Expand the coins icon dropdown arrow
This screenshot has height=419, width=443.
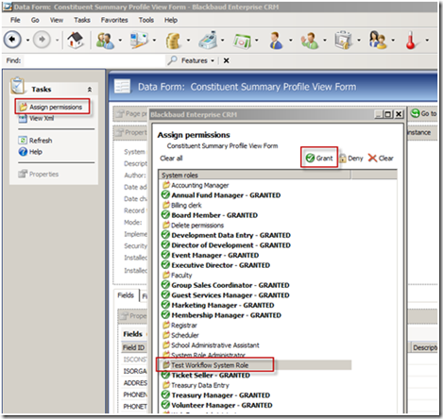[188, 41]
